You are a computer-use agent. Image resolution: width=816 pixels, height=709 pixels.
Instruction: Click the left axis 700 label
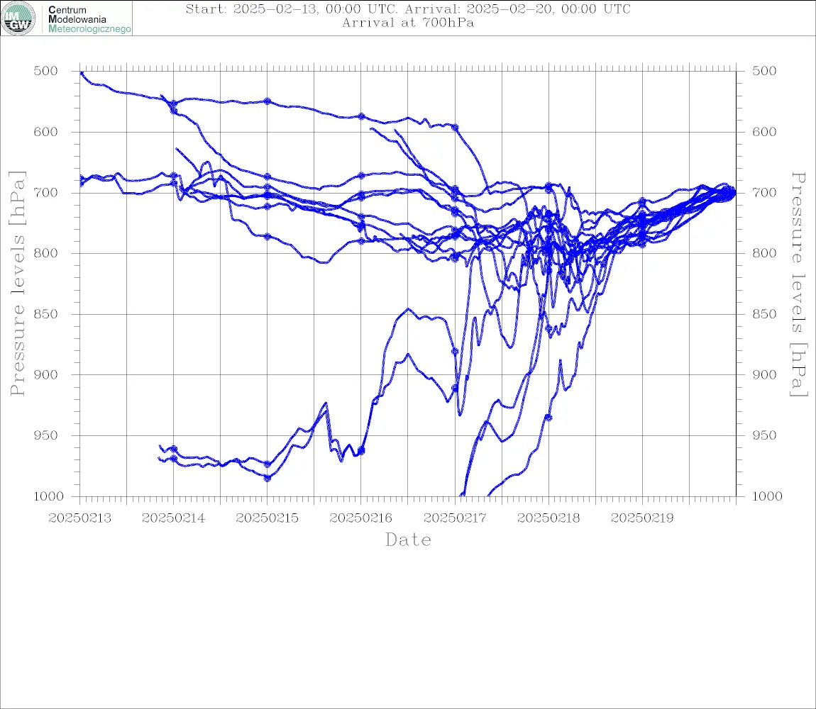tap(46, 192)
